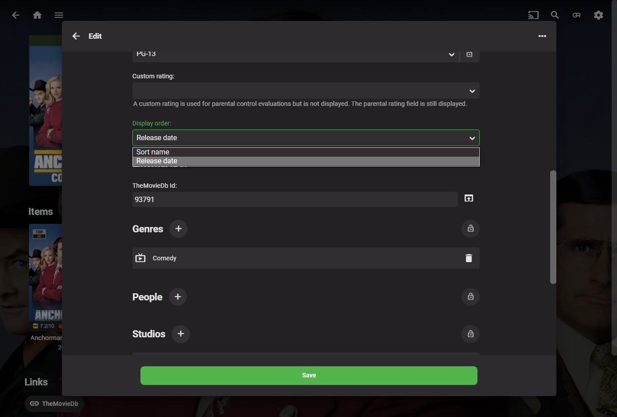Toggle the Studios field lock
Viewport: 617px width, 417px height.
pos(470,334)
